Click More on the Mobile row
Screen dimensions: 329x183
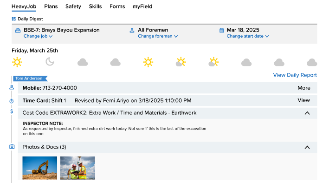click(x=304, y=88)
